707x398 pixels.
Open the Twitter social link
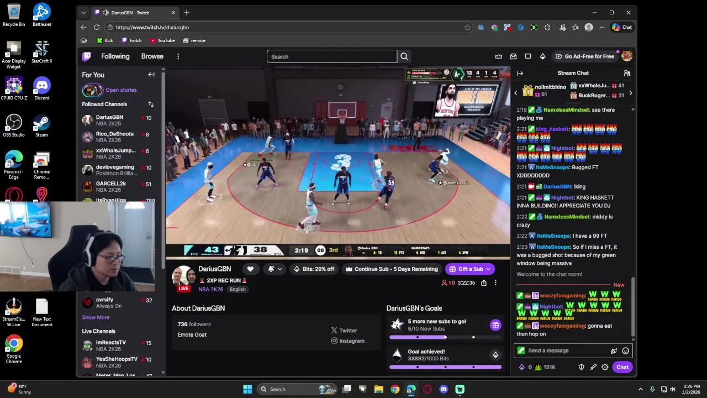point(344,331)
